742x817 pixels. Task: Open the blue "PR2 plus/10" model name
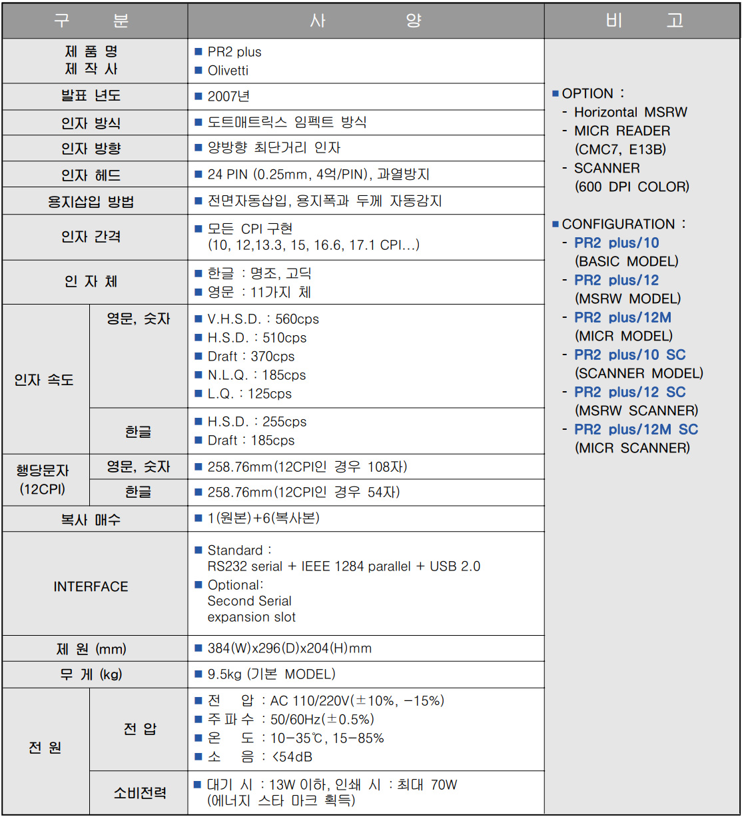point(617,243)
